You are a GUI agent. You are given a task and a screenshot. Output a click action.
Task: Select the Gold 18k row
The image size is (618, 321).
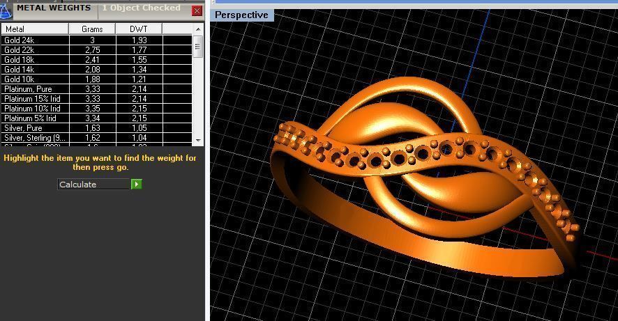point(96,60)
